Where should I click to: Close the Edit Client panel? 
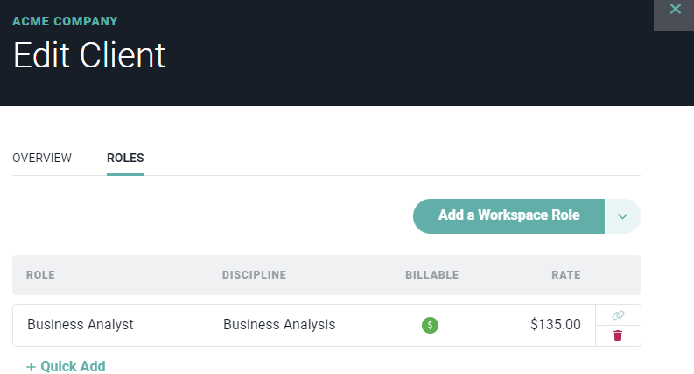pos(675,9)
